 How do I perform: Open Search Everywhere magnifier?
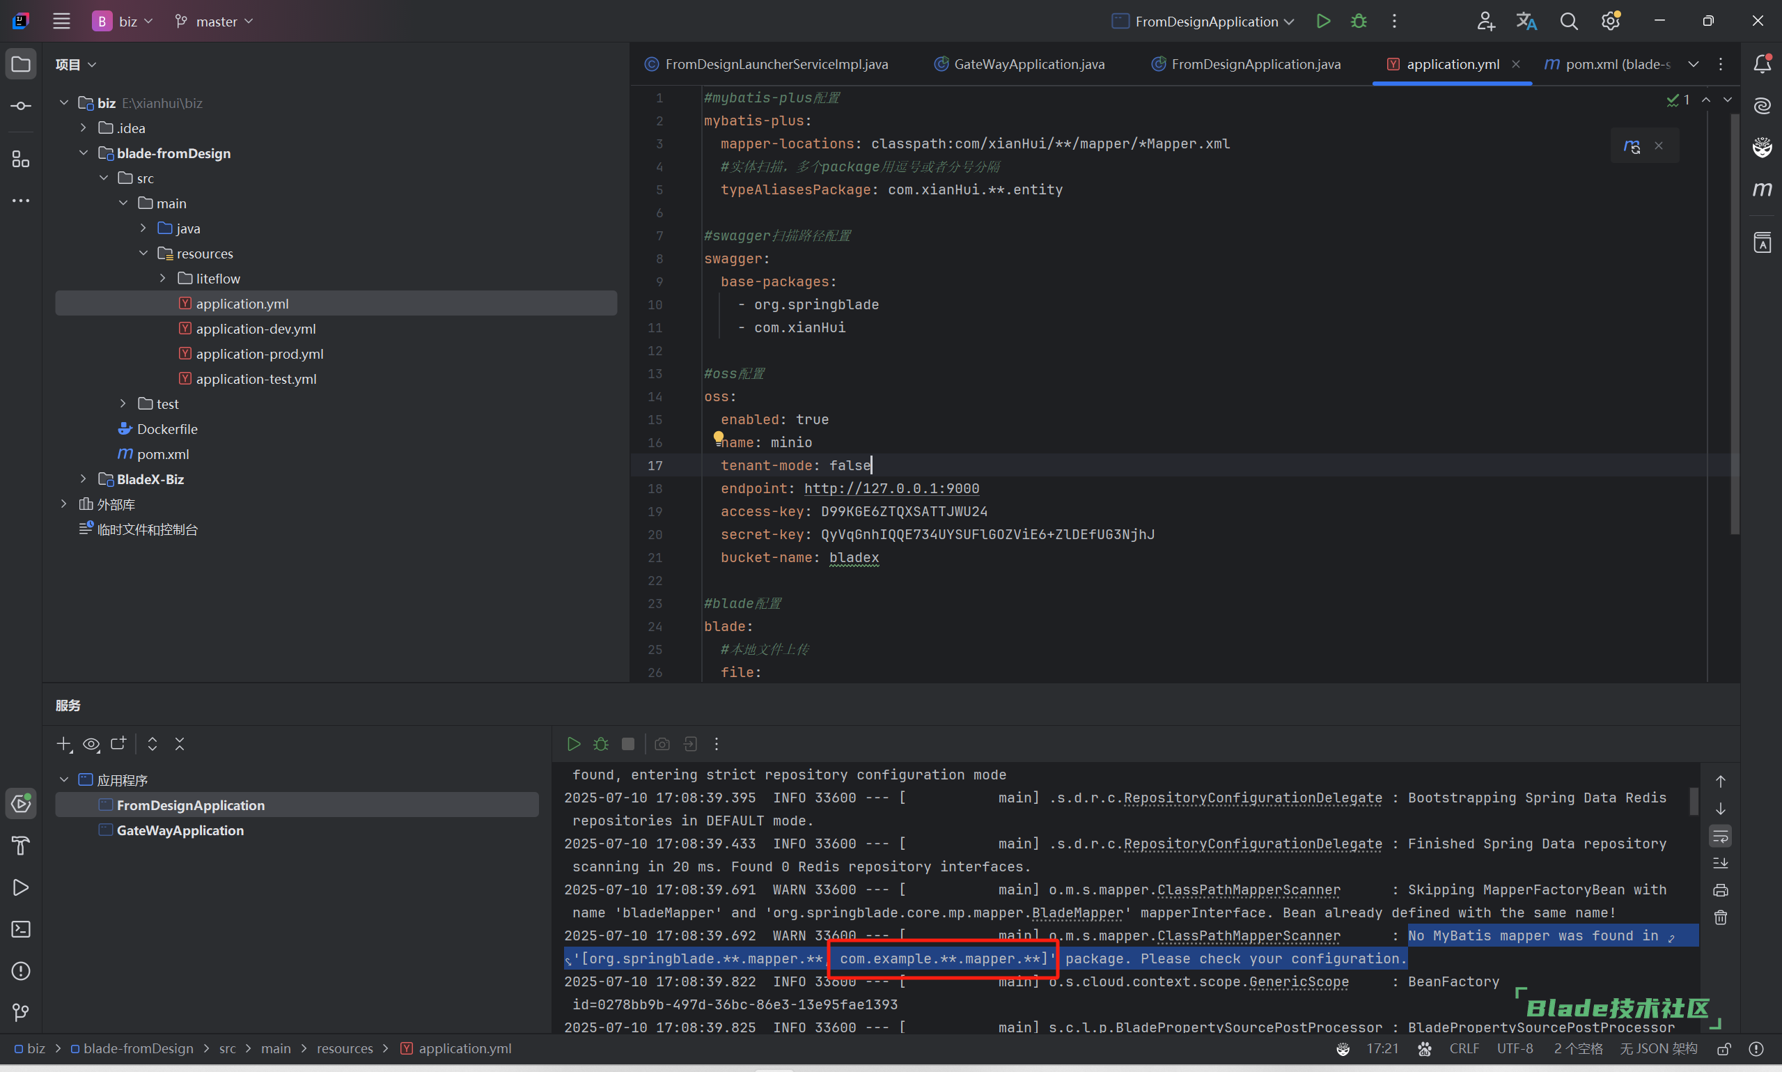coord(1568,21)
